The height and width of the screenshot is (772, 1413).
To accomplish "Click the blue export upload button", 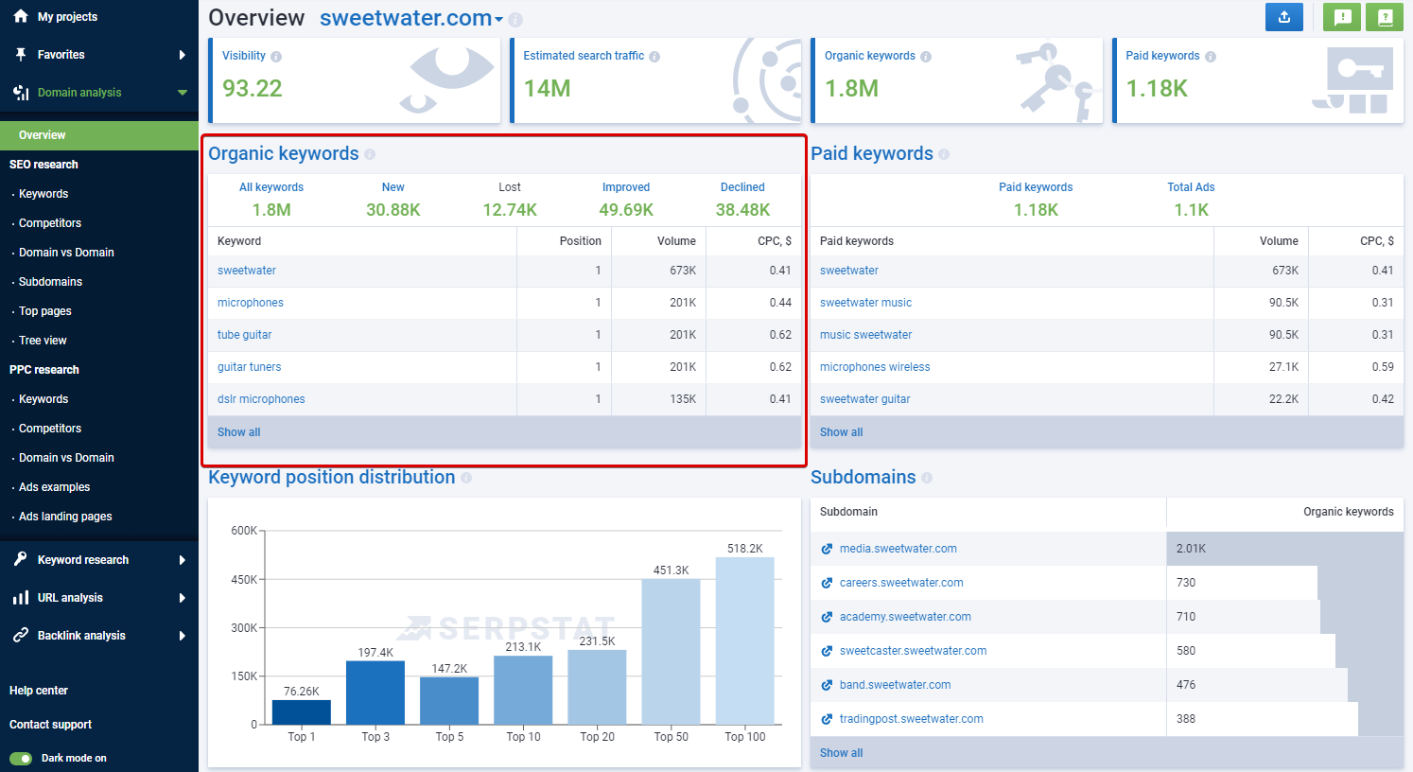I will point(1284,17).
